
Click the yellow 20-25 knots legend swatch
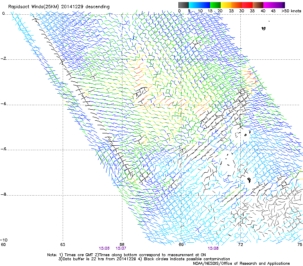click(226, 5)
